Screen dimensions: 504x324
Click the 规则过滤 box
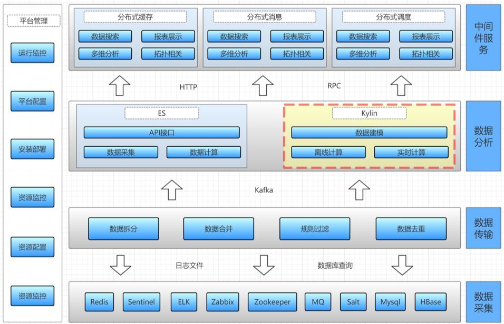point(315,229)
